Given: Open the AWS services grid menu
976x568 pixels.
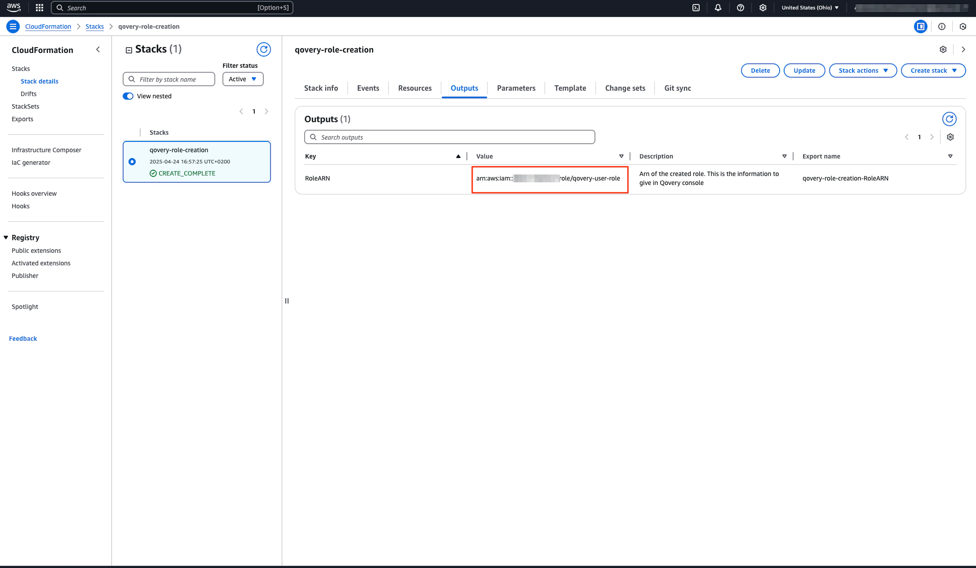Looking at the screenshot, I should [39, 8].
